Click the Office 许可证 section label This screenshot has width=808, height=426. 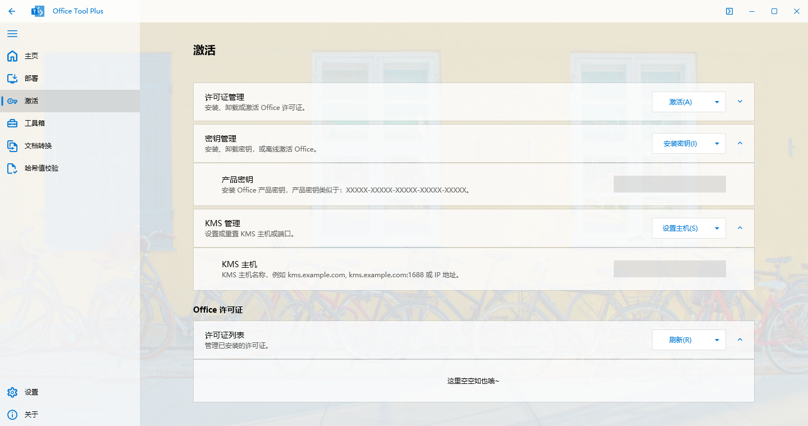coord(218,310)
